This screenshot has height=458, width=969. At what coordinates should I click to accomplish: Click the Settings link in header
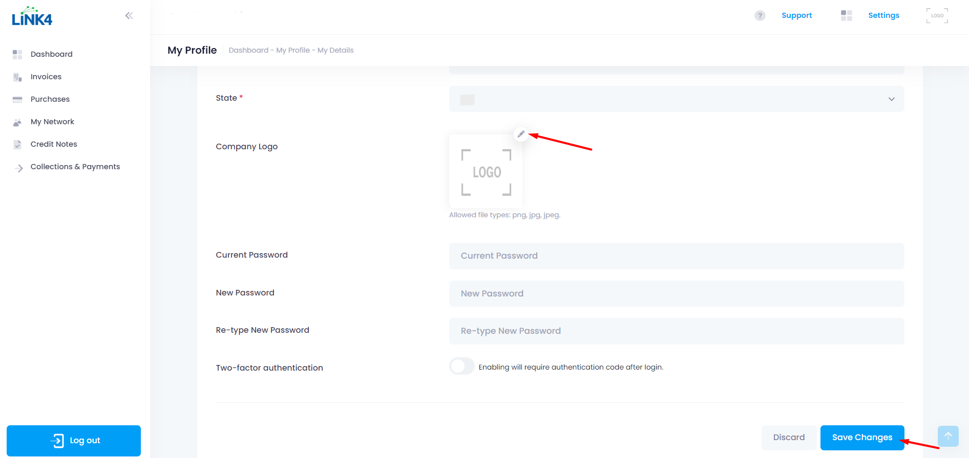tap(883, 15)
